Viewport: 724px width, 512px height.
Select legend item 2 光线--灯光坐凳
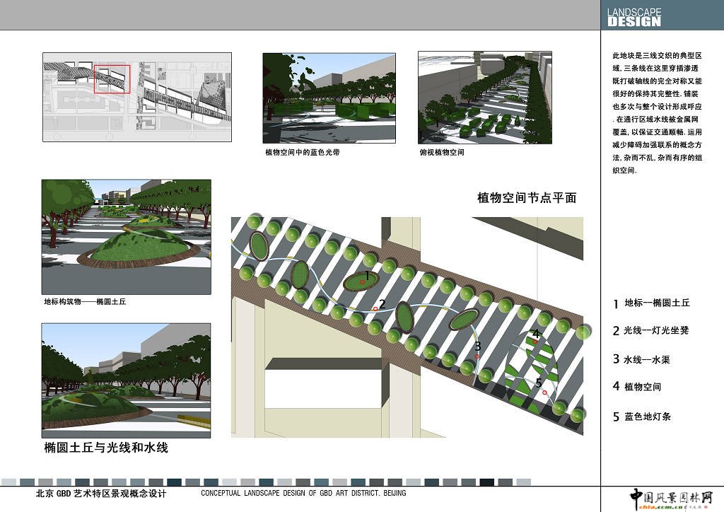click(651, 331)
